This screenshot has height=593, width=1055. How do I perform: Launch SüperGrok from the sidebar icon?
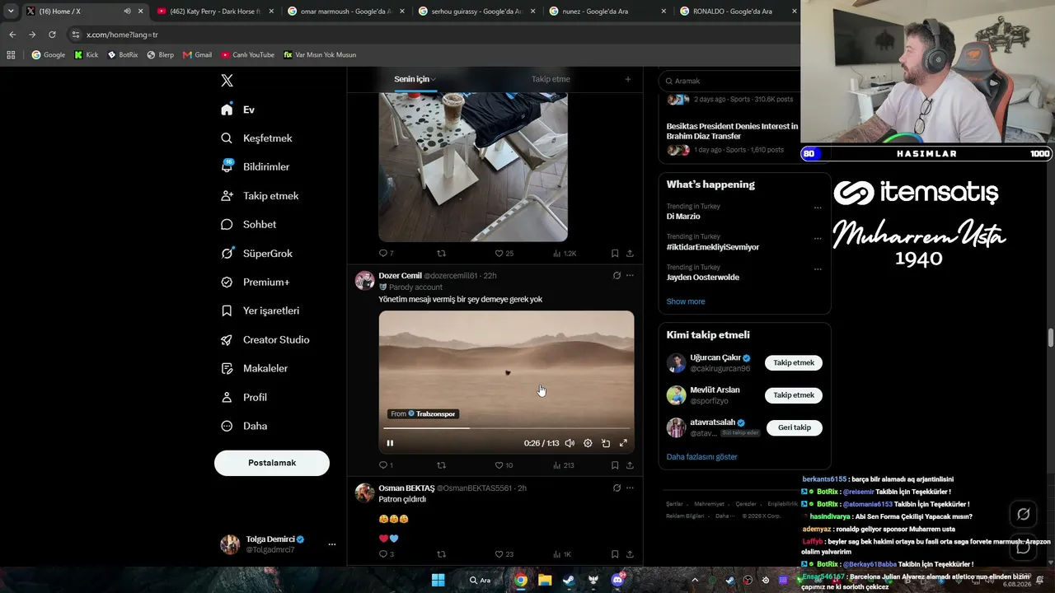(227, 254)
